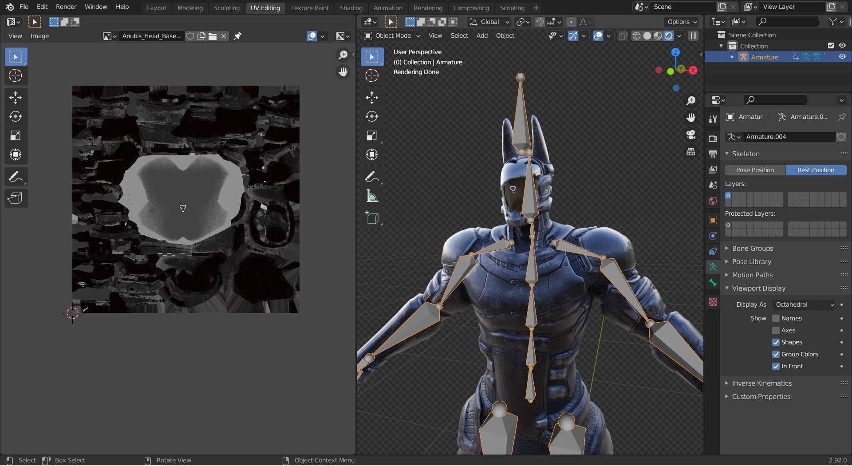Screen dimensions: 852x466
Task: Switch to orthographic view grid icon
Action: [x=691, y=152]
